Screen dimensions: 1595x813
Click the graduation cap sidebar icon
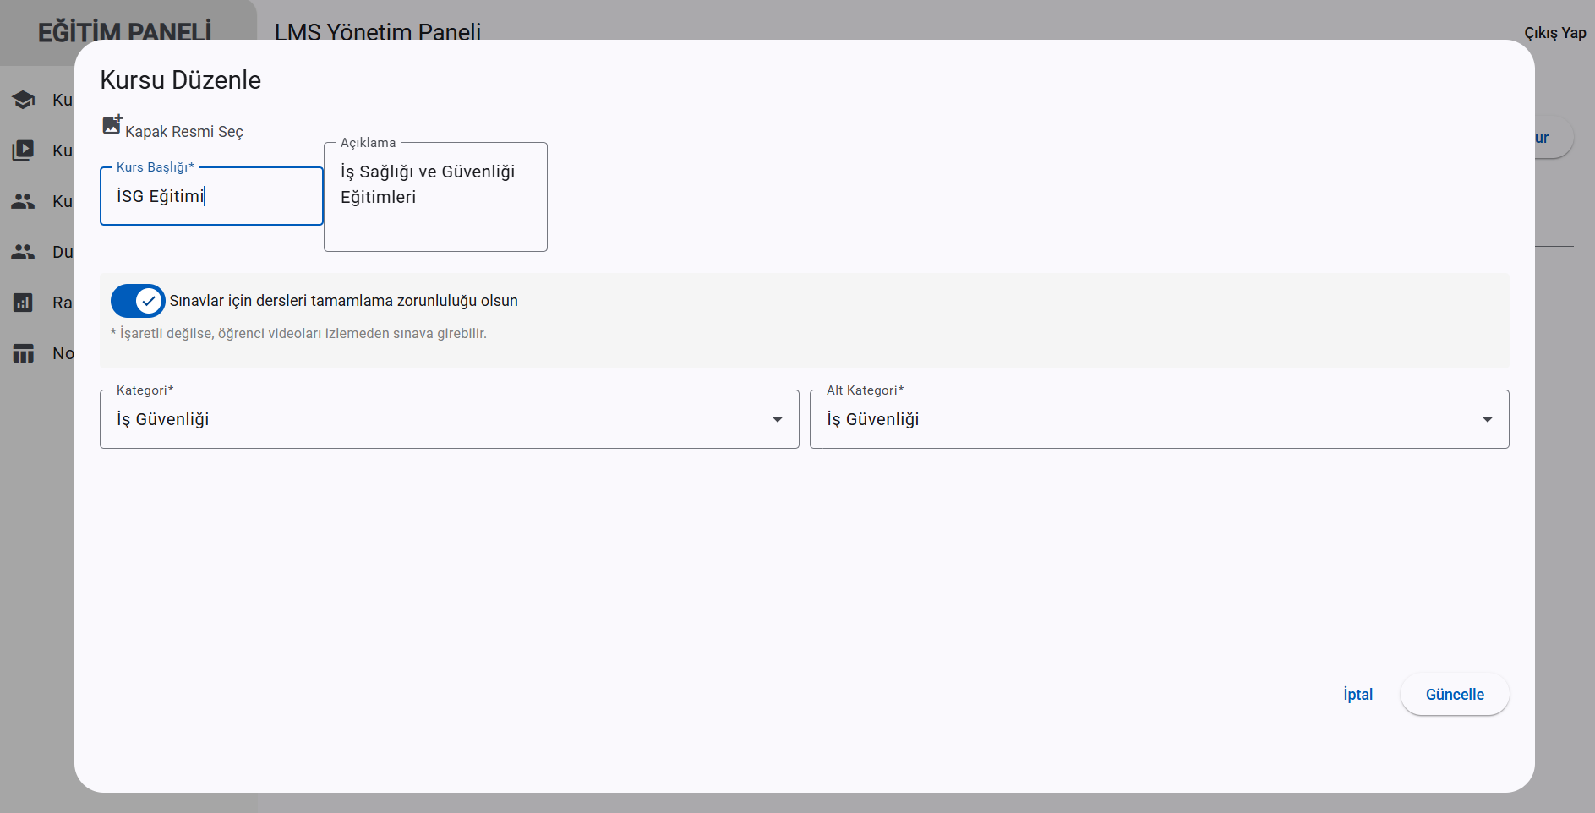click(24, 100)
